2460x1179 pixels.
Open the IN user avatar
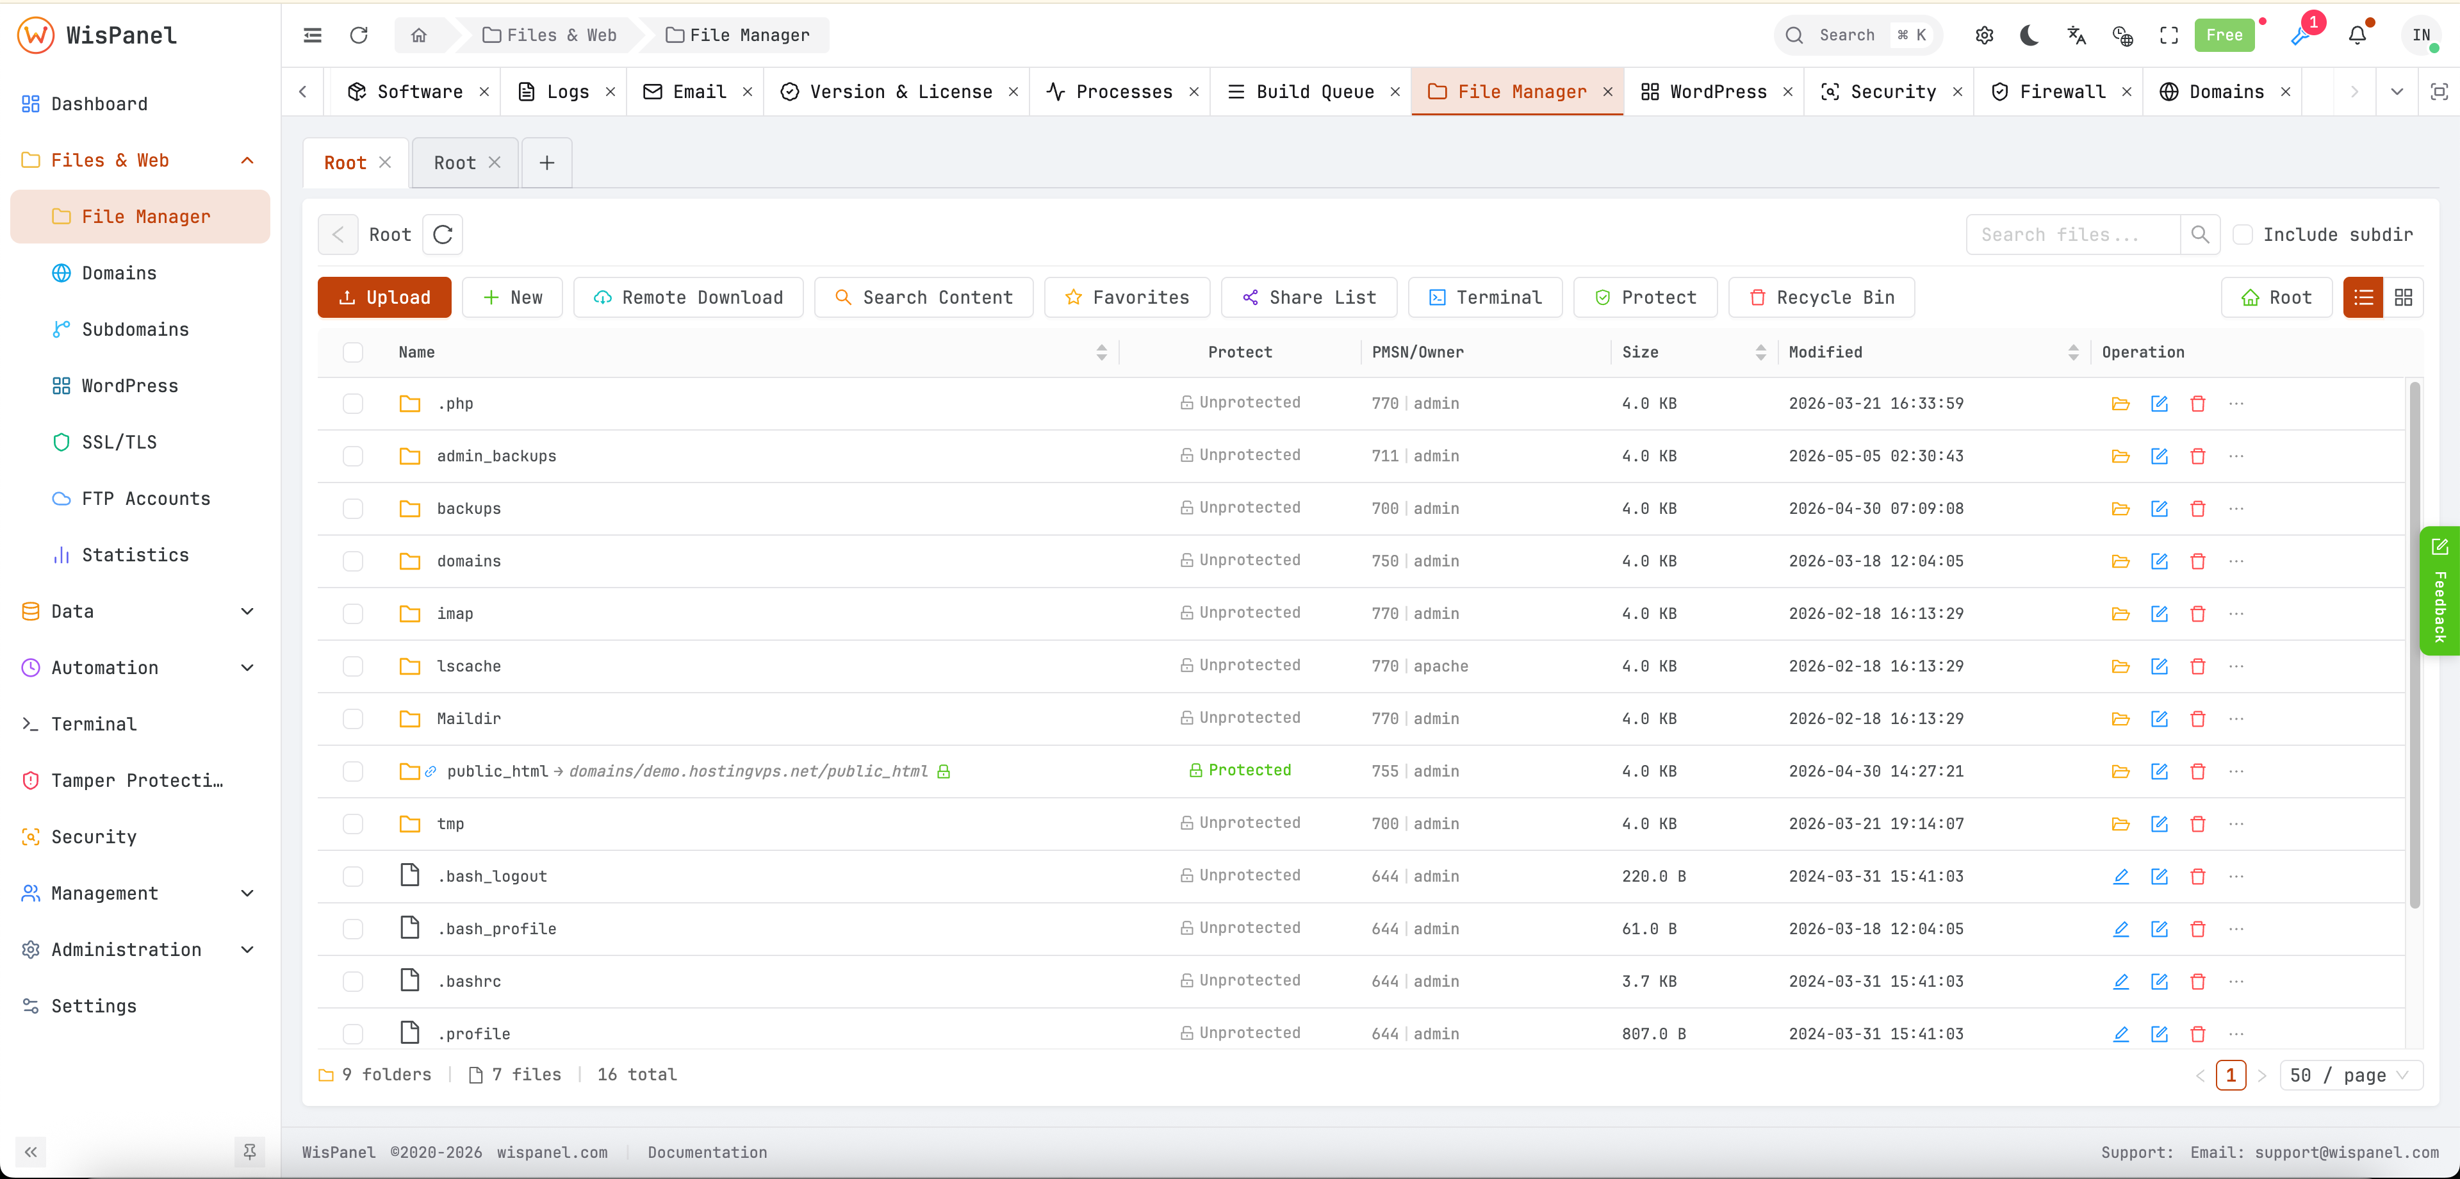(x=2421, y=35)
